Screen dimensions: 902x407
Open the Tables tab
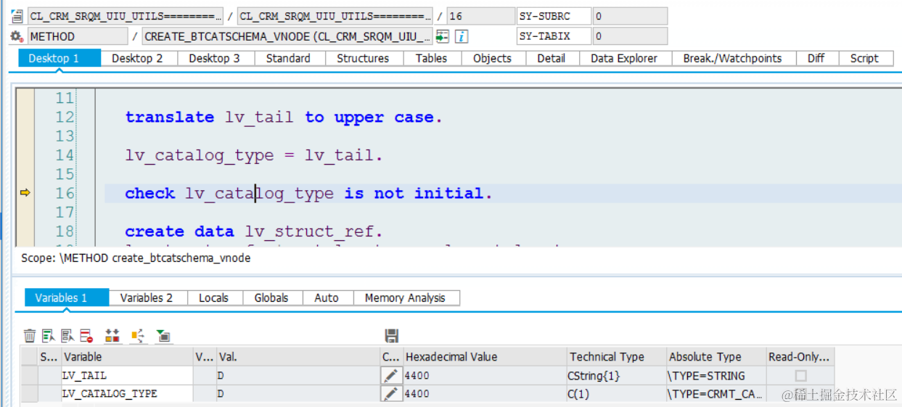[431, 58]
